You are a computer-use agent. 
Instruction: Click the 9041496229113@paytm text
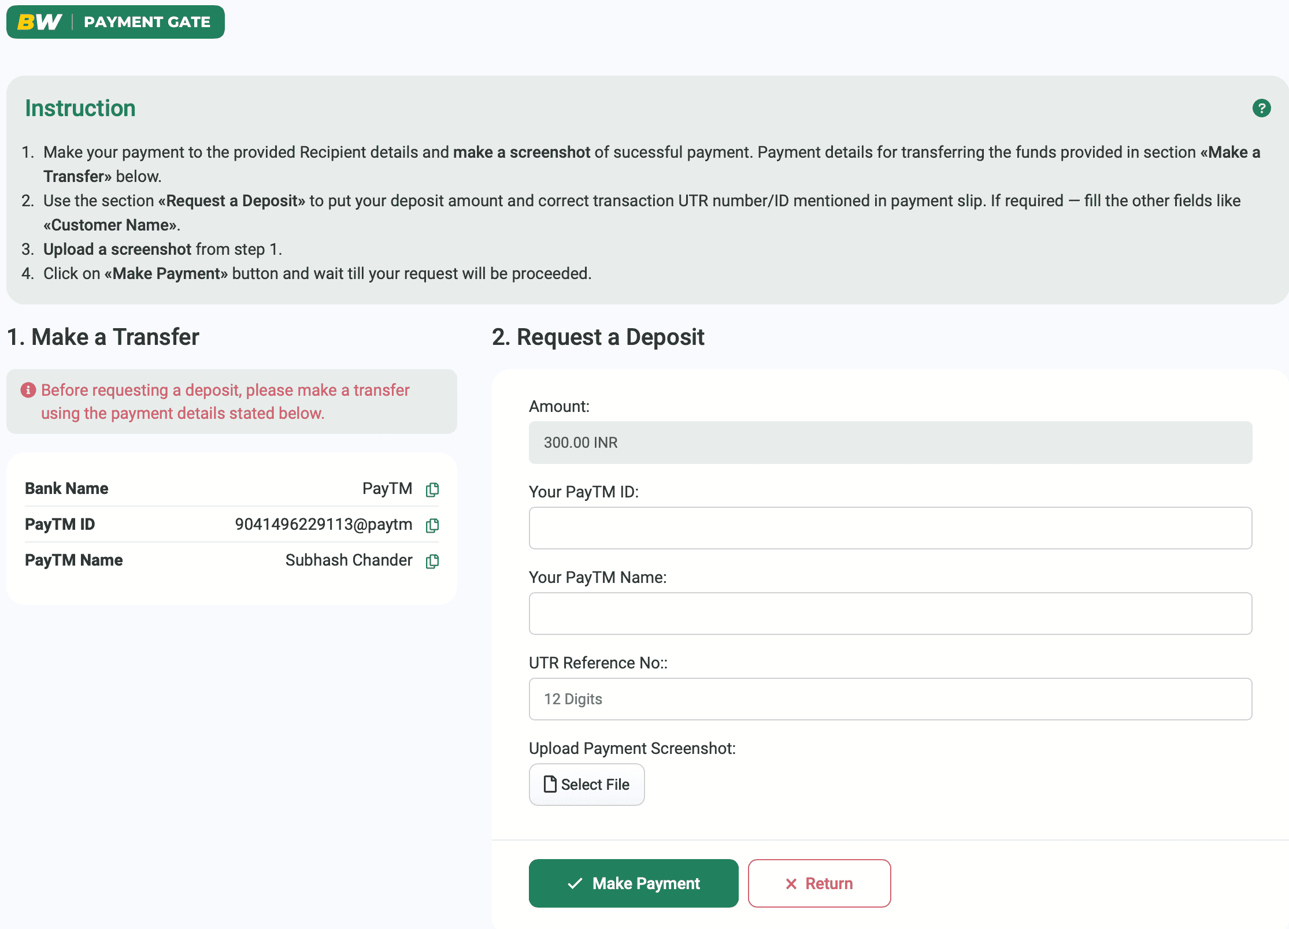324,525
